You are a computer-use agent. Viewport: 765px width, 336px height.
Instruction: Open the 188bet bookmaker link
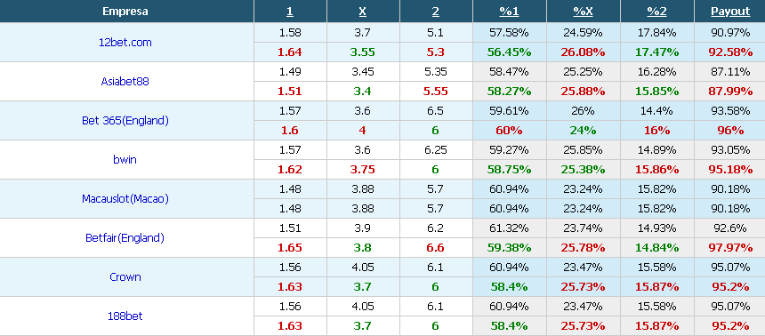coord(125,316)
